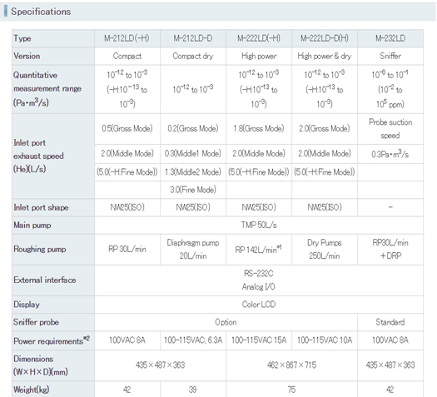Click the Weight(kg) value 75 cell

(292, 390)
